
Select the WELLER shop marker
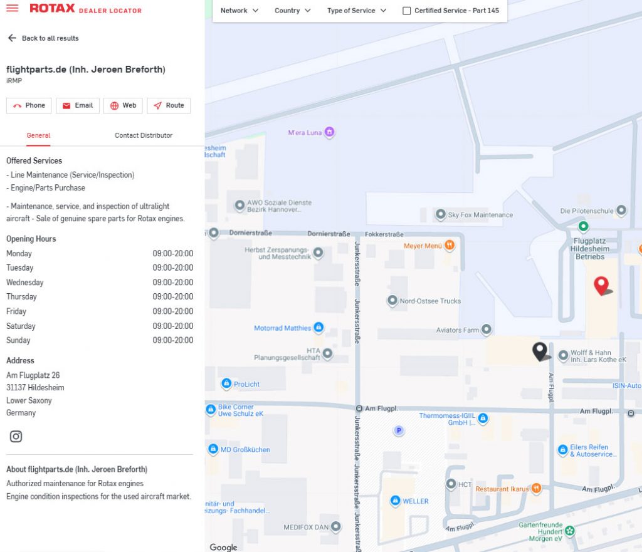tap(395, 501)
